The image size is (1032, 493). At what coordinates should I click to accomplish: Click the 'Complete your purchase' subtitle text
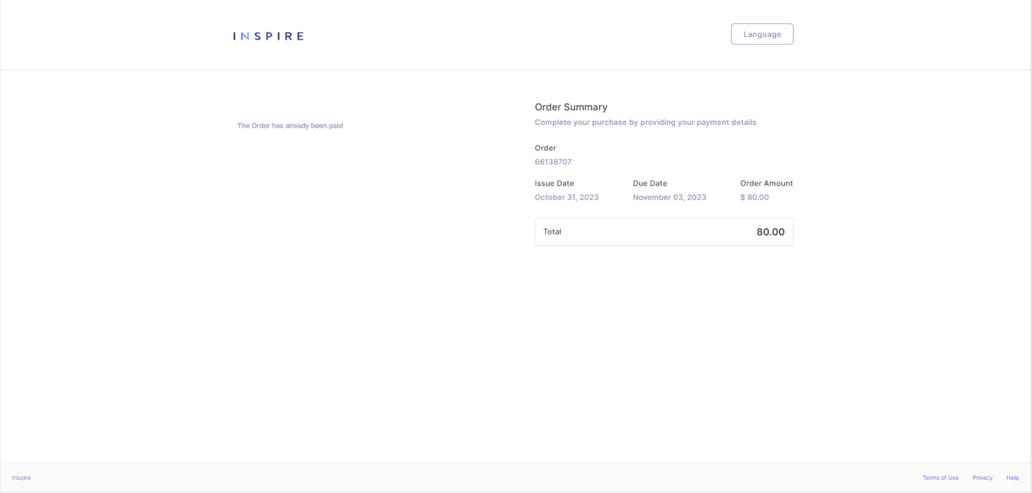pyautogui.click(x=645, y=122)
